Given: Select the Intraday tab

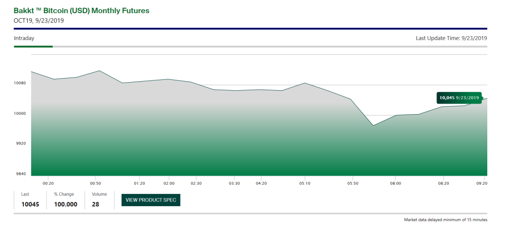Looking at the screenshot, I should [x=24, y=38].
